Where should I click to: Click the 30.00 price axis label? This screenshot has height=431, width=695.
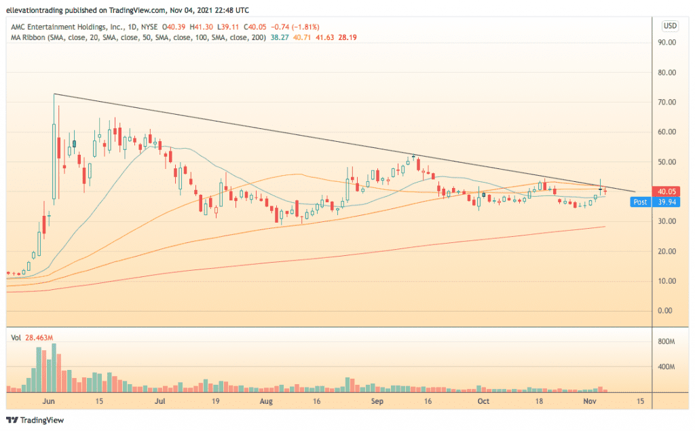(x=666, y=221)
